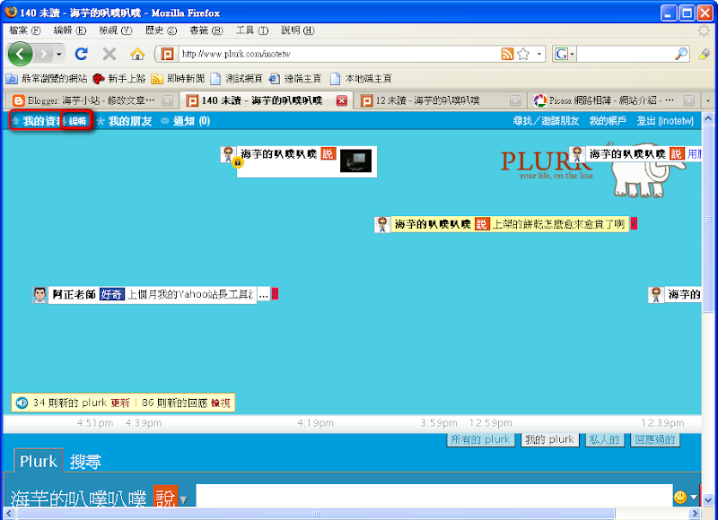Screen dimensions: 718x520
Task: Click the plurk message text input box
Action: tap(434, 495)
